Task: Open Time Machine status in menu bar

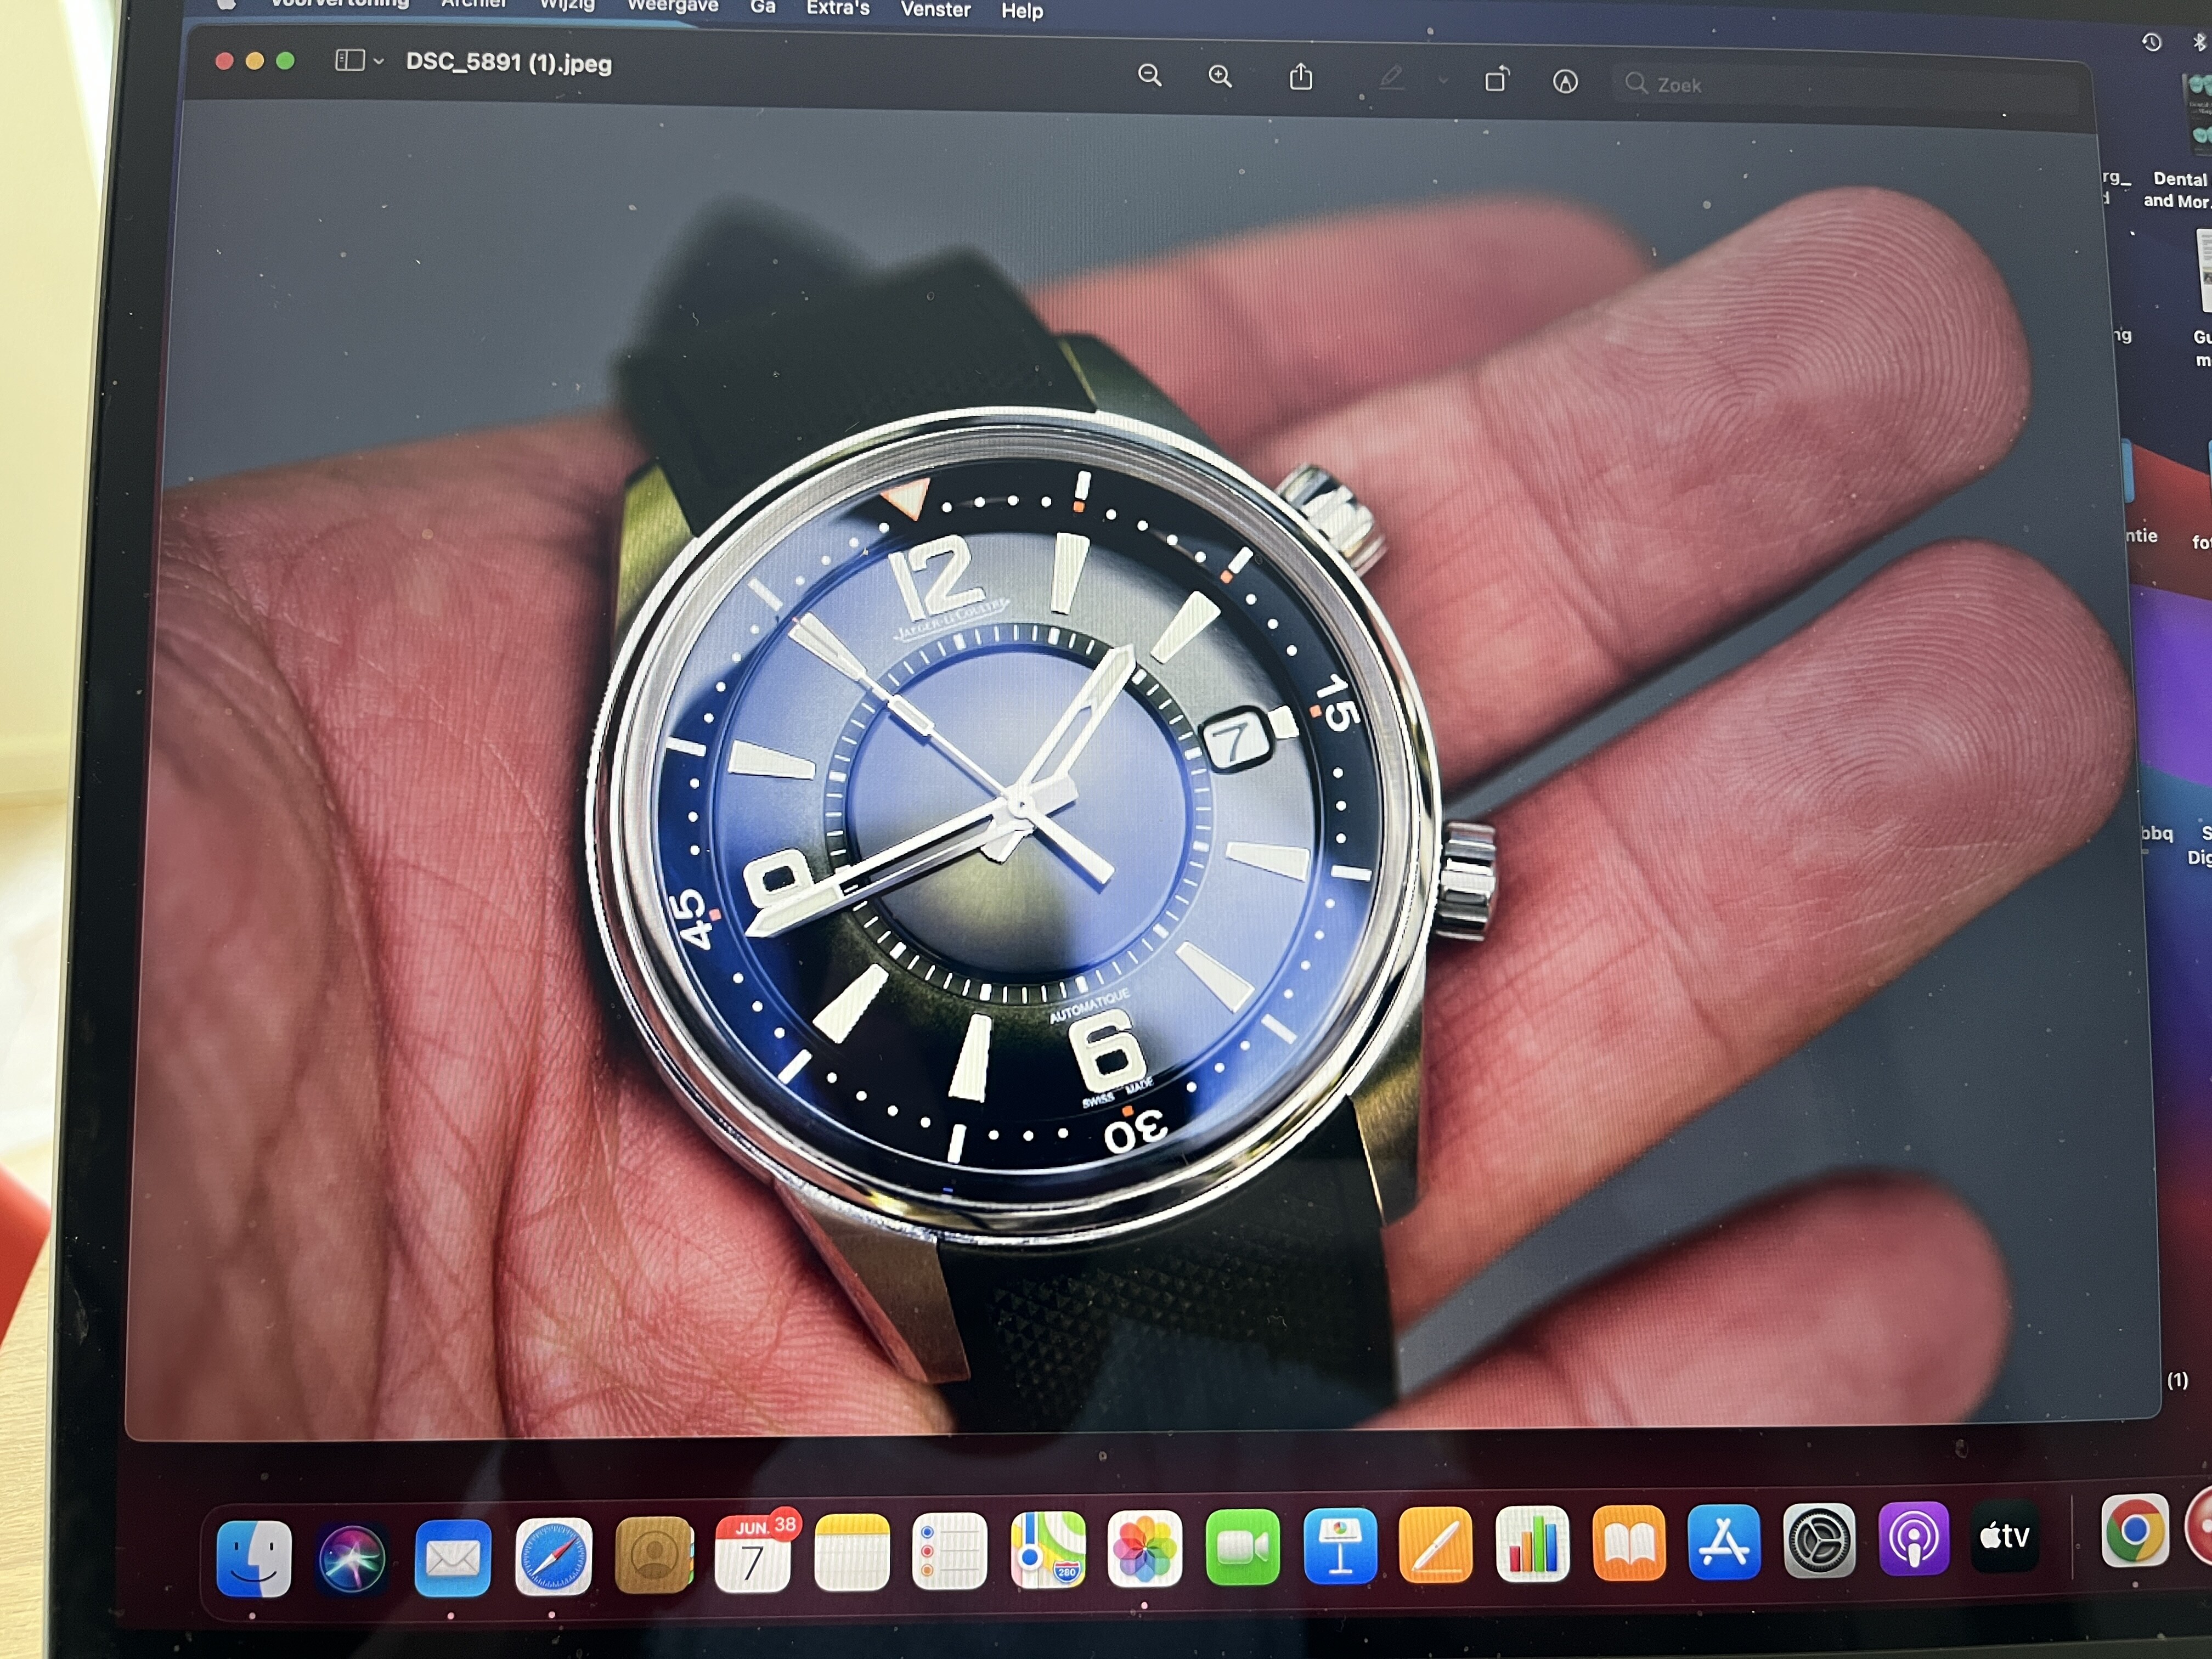Action: tap(2152, 42)
